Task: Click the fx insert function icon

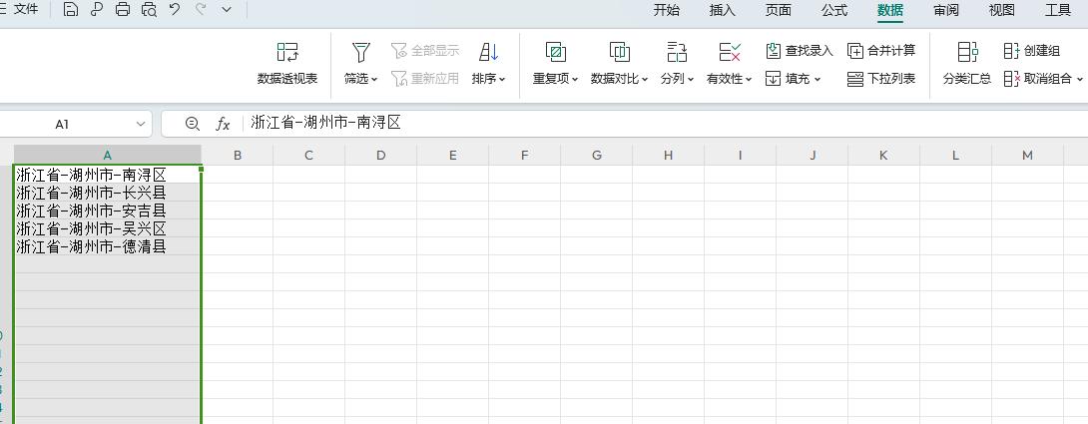Action: tap(223, 125)
